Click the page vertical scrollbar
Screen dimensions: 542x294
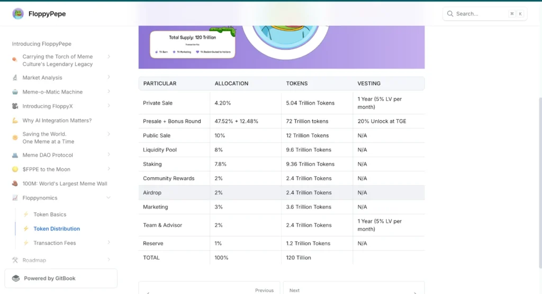(540, 183)
